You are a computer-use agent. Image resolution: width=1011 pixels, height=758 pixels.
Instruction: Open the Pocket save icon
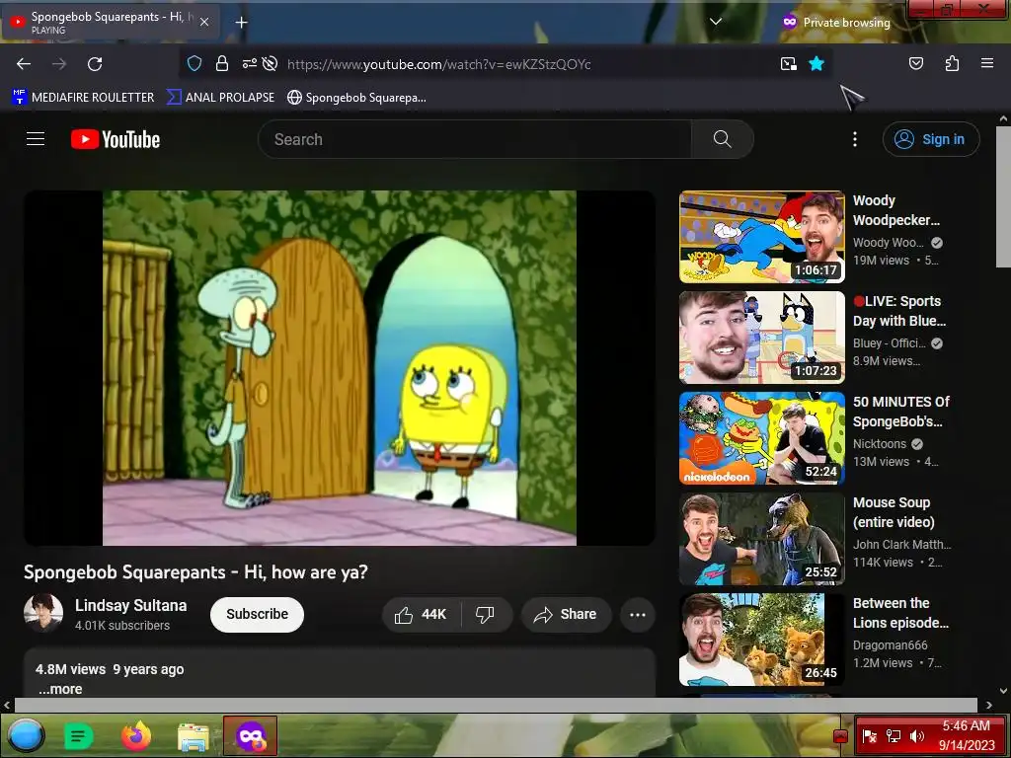click(915, 63)
